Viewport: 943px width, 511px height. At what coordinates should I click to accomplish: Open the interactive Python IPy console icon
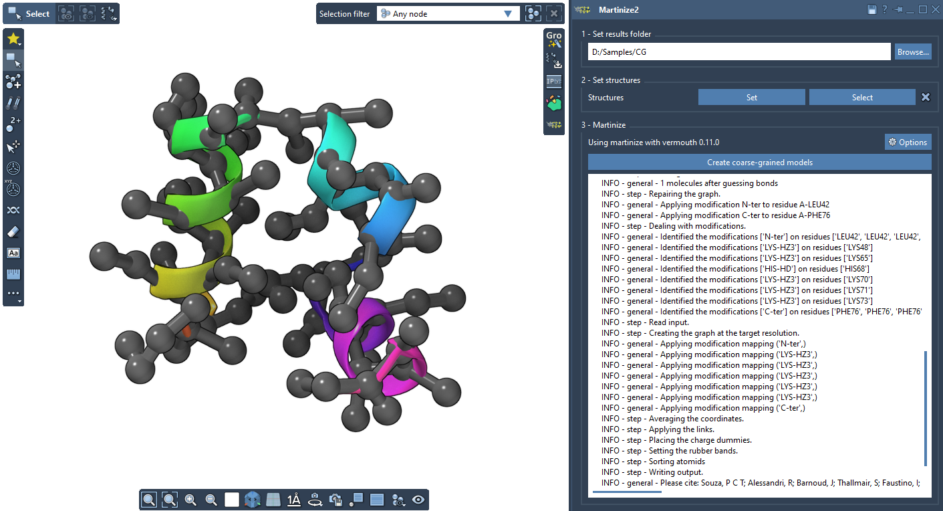pos(553,82)
